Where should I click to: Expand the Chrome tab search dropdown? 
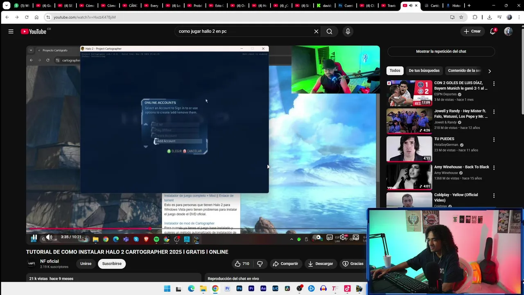tap(6, 6)
